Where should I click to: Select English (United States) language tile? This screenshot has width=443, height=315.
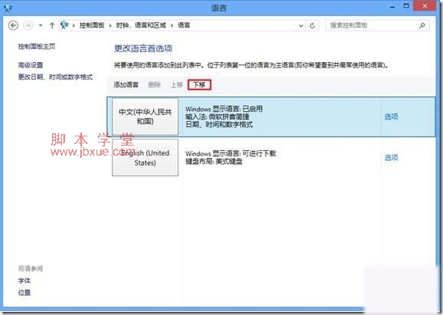click(x=145, y=158)
